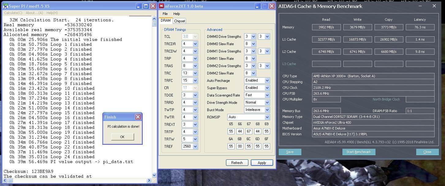Open the DIMM0 Slew Rate dropdown

point(253,44)
